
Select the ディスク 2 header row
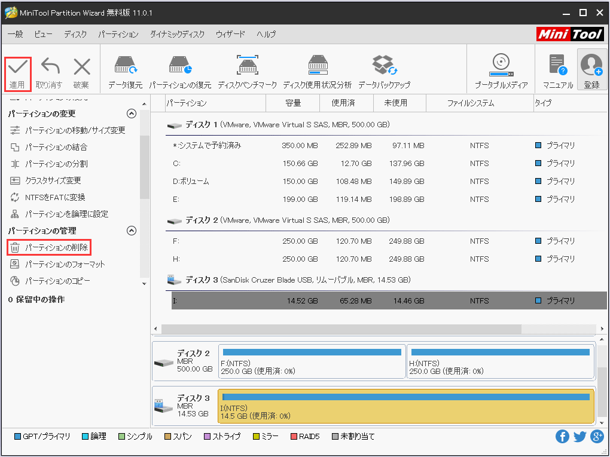[386, 220]
